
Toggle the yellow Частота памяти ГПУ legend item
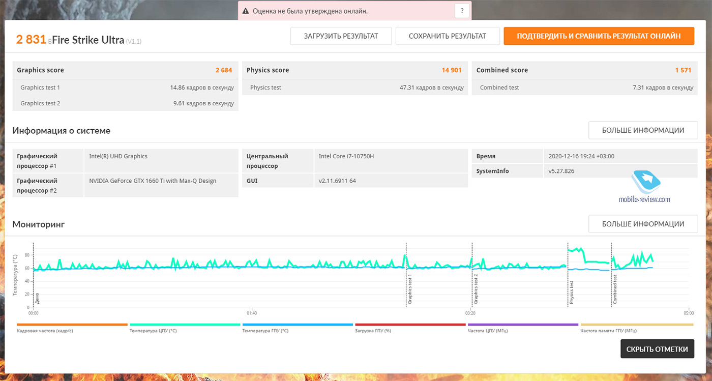coord(637,328)
